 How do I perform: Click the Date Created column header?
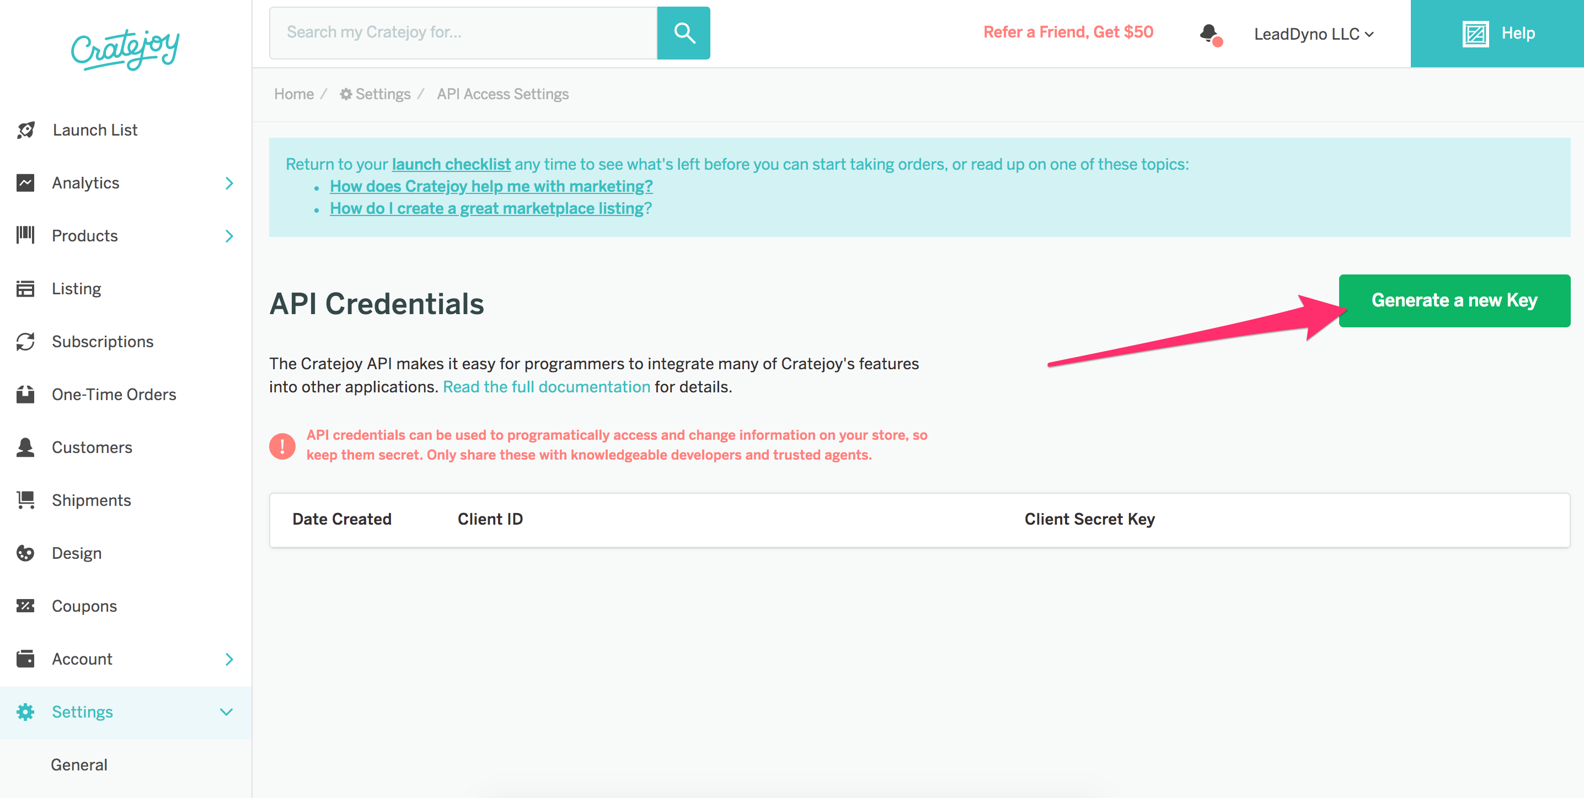pos(342,519)
